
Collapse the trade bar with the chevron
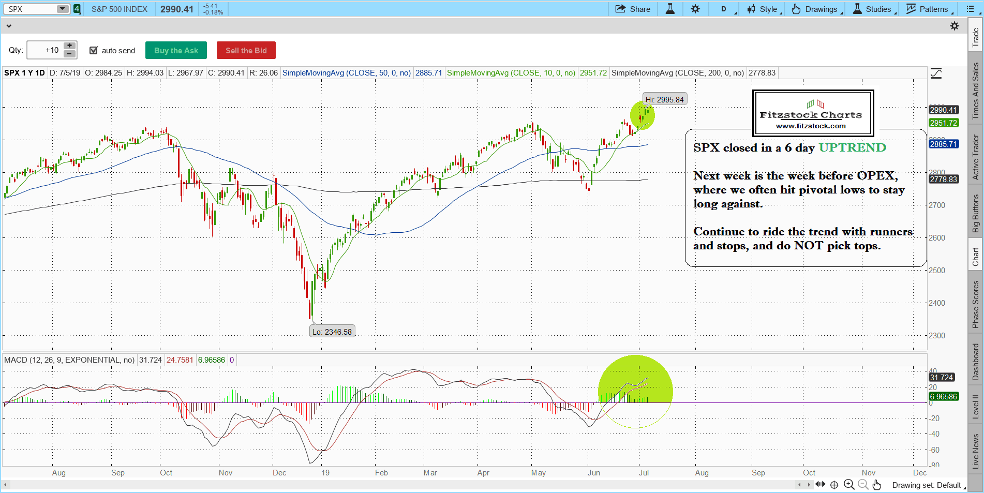point(9,26)
